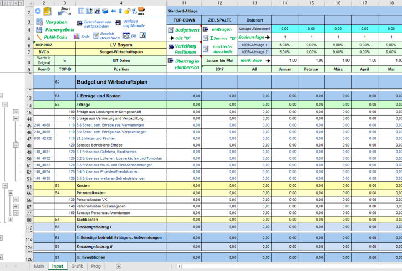Click the Vorgaben settings icon
The image size is (402, 271).
click(x=39, y=22)
